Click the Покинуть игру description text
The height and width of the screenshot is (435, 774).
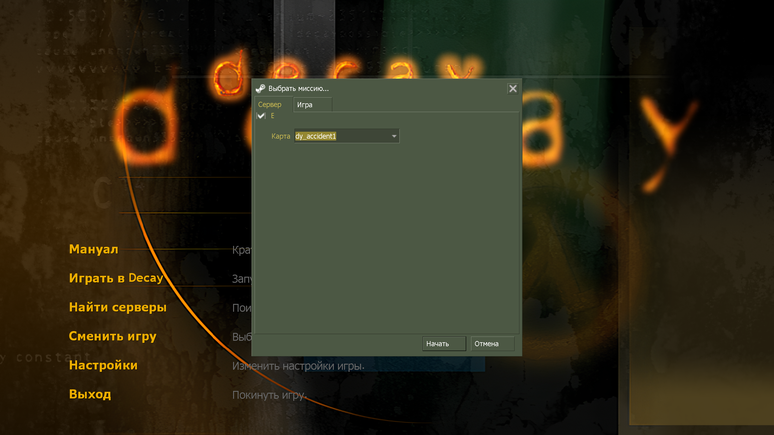pyautogui.click(x=269, y=395)
